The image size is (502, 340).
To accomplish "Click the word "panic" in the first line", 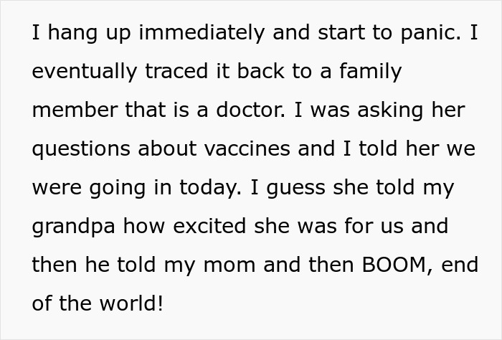I will pyautogui.click(x=432, y=34).
